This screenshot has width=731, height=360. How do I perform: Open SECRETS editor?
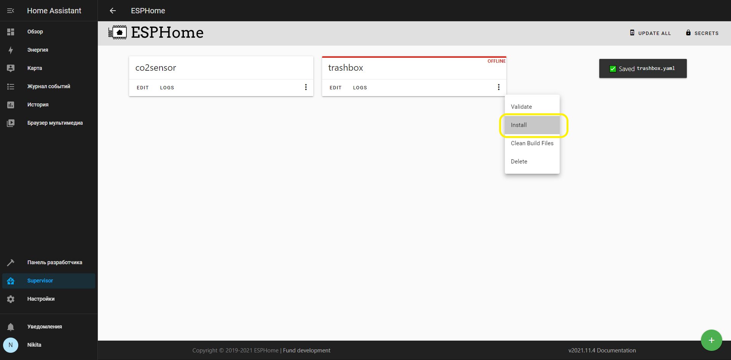[x=702, y=33]
